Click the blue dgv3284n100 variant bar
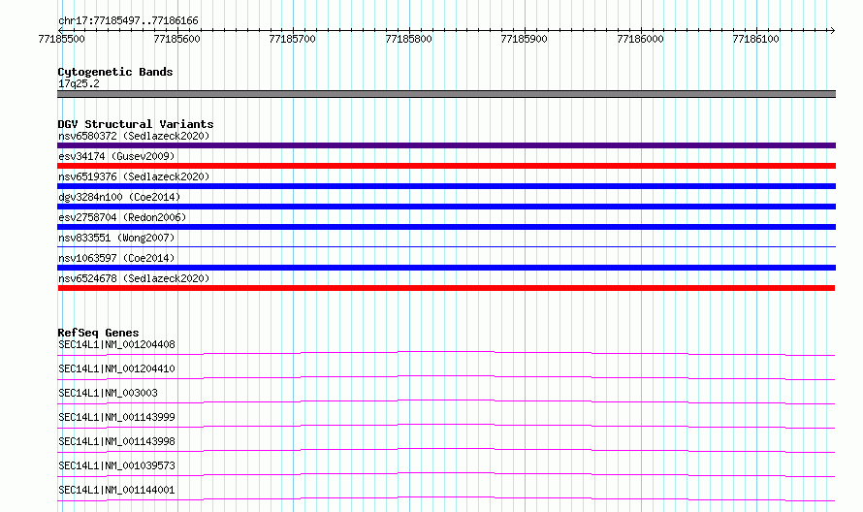This screenshot has width=863, height=512. tap(446, 207)
